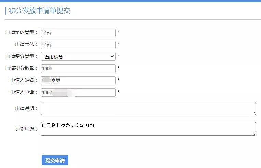Focus the empty 申请说明 text area
This screenshot has width=261, height=168.
point(148,108)
